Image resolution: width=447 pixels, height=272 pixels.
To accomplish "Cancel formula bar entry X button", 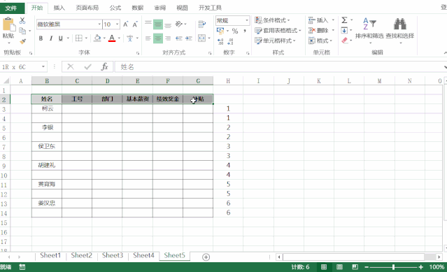I will 71,67.
